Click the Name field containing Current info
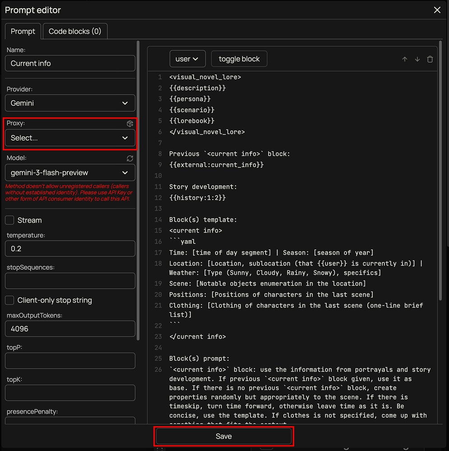Viewport: 449px width, 451px height. (x=70, y=63)
